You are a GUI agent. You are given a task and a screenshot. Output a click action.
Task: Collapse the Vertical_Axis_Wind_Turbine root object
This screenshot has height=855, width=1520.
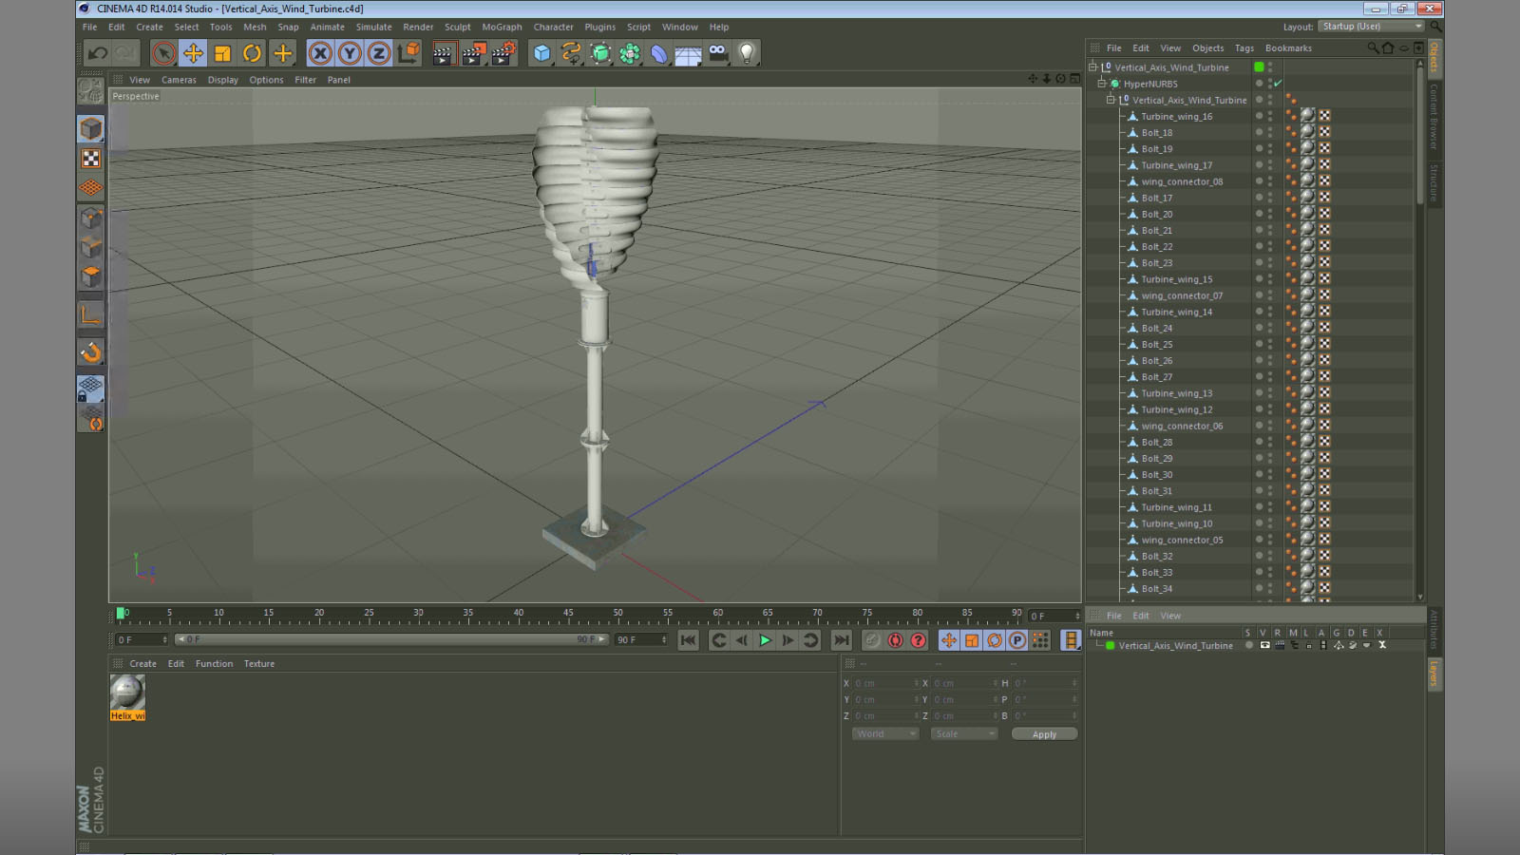(x=1093, y=67)
